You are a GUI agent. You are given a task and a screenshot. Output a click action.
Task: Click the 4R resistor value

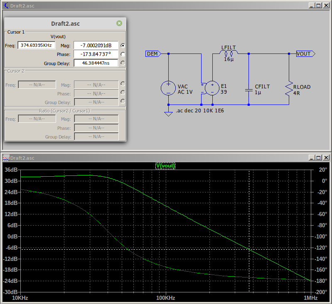296,93
